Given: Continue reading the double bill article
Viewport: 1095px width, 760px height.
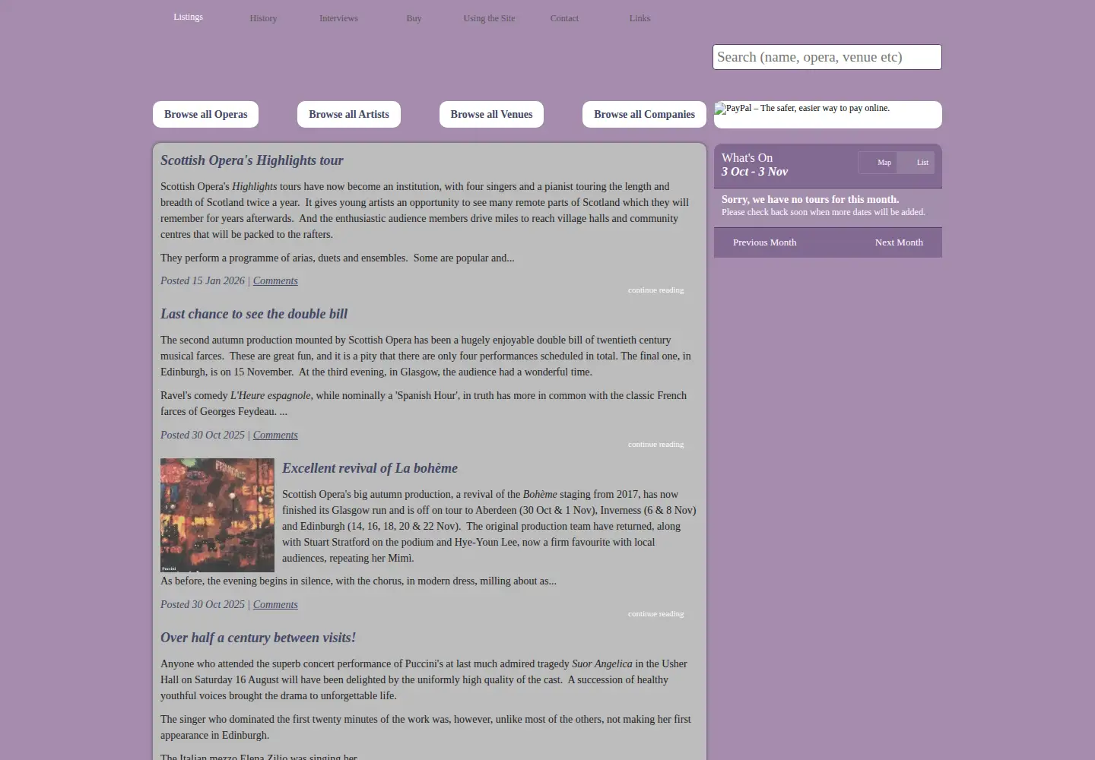Looking at the screenshot, I should (x=655, y=445).
